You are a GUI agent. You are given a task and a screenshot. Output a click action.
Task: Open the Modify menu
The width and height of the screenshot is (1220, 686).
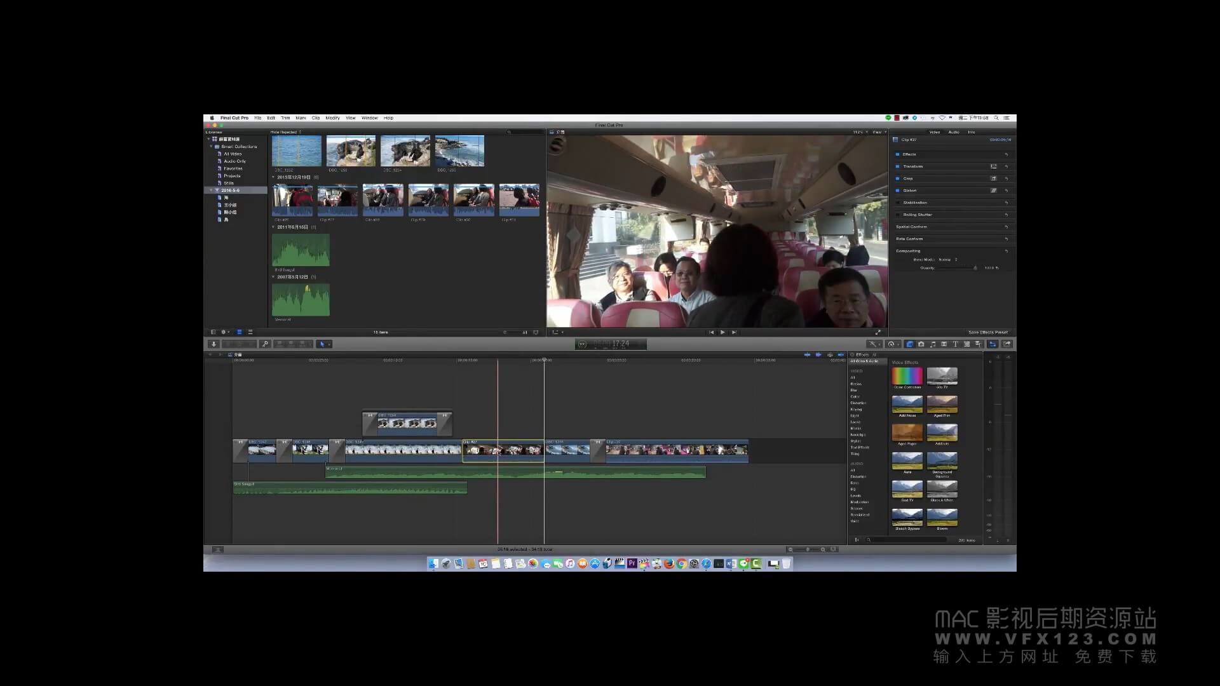coord(332,118)
